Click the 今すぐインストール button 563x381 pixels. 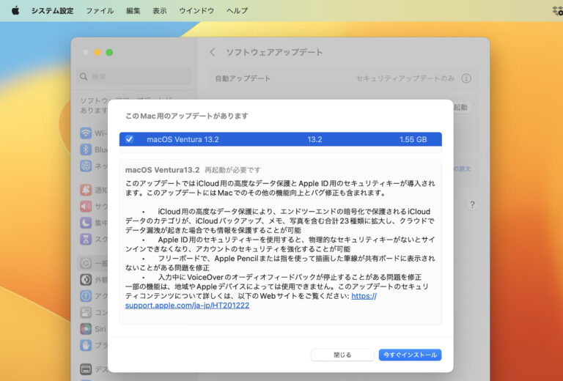pos(410,355)
